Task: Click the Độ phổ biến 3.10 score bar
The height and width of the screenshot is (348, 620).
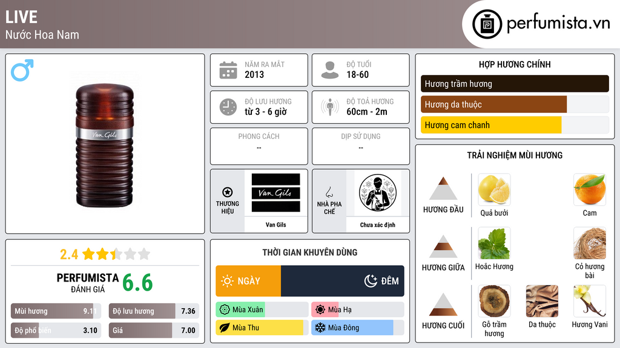Action: pyautogui.click(x=56, y=330)
